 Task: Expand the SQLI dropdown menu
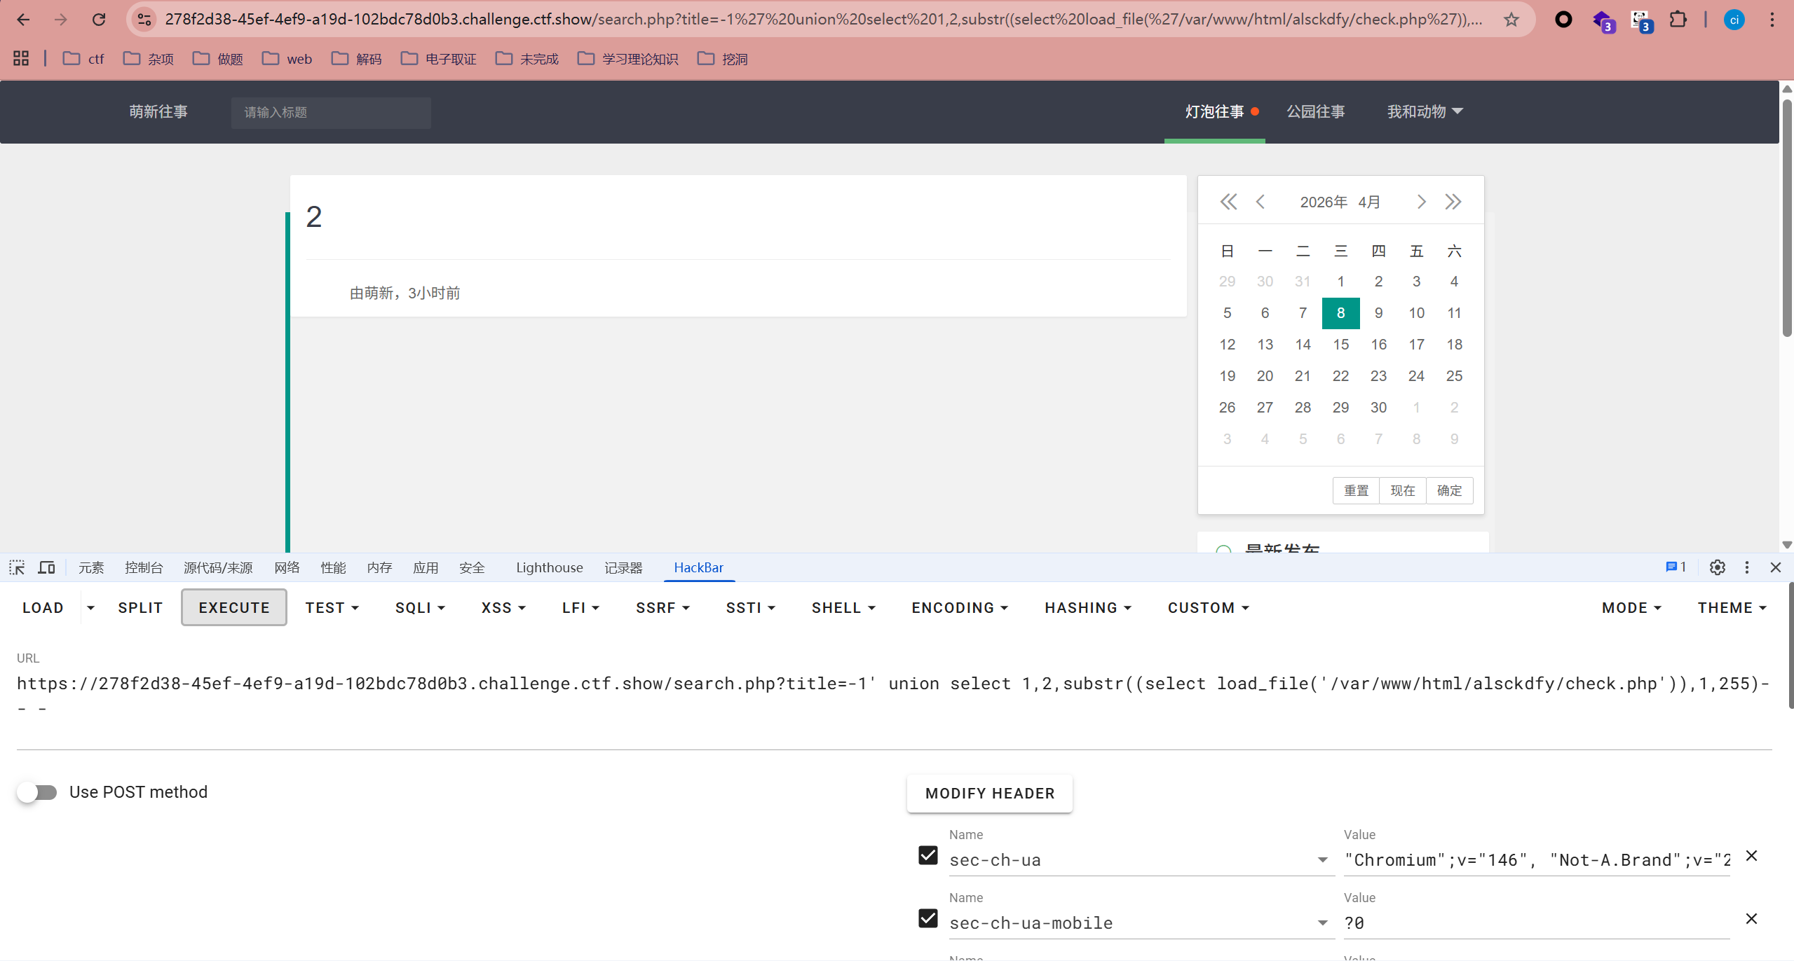(420, 608)
